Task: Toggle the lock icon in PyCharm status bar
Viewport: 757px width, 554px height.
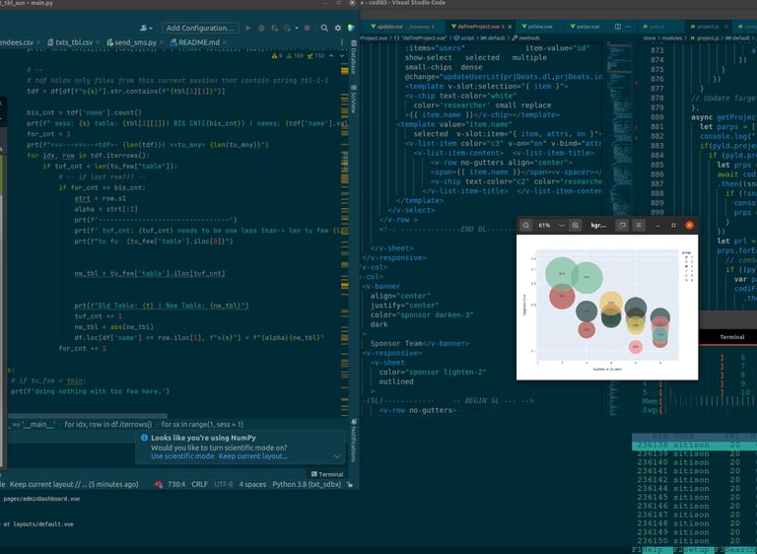Action: 350,484
